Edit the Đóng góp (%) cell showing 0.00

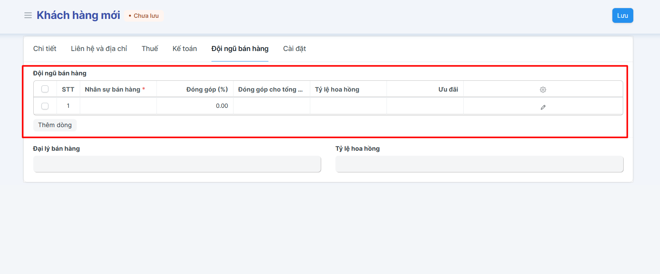click(195, 106)
